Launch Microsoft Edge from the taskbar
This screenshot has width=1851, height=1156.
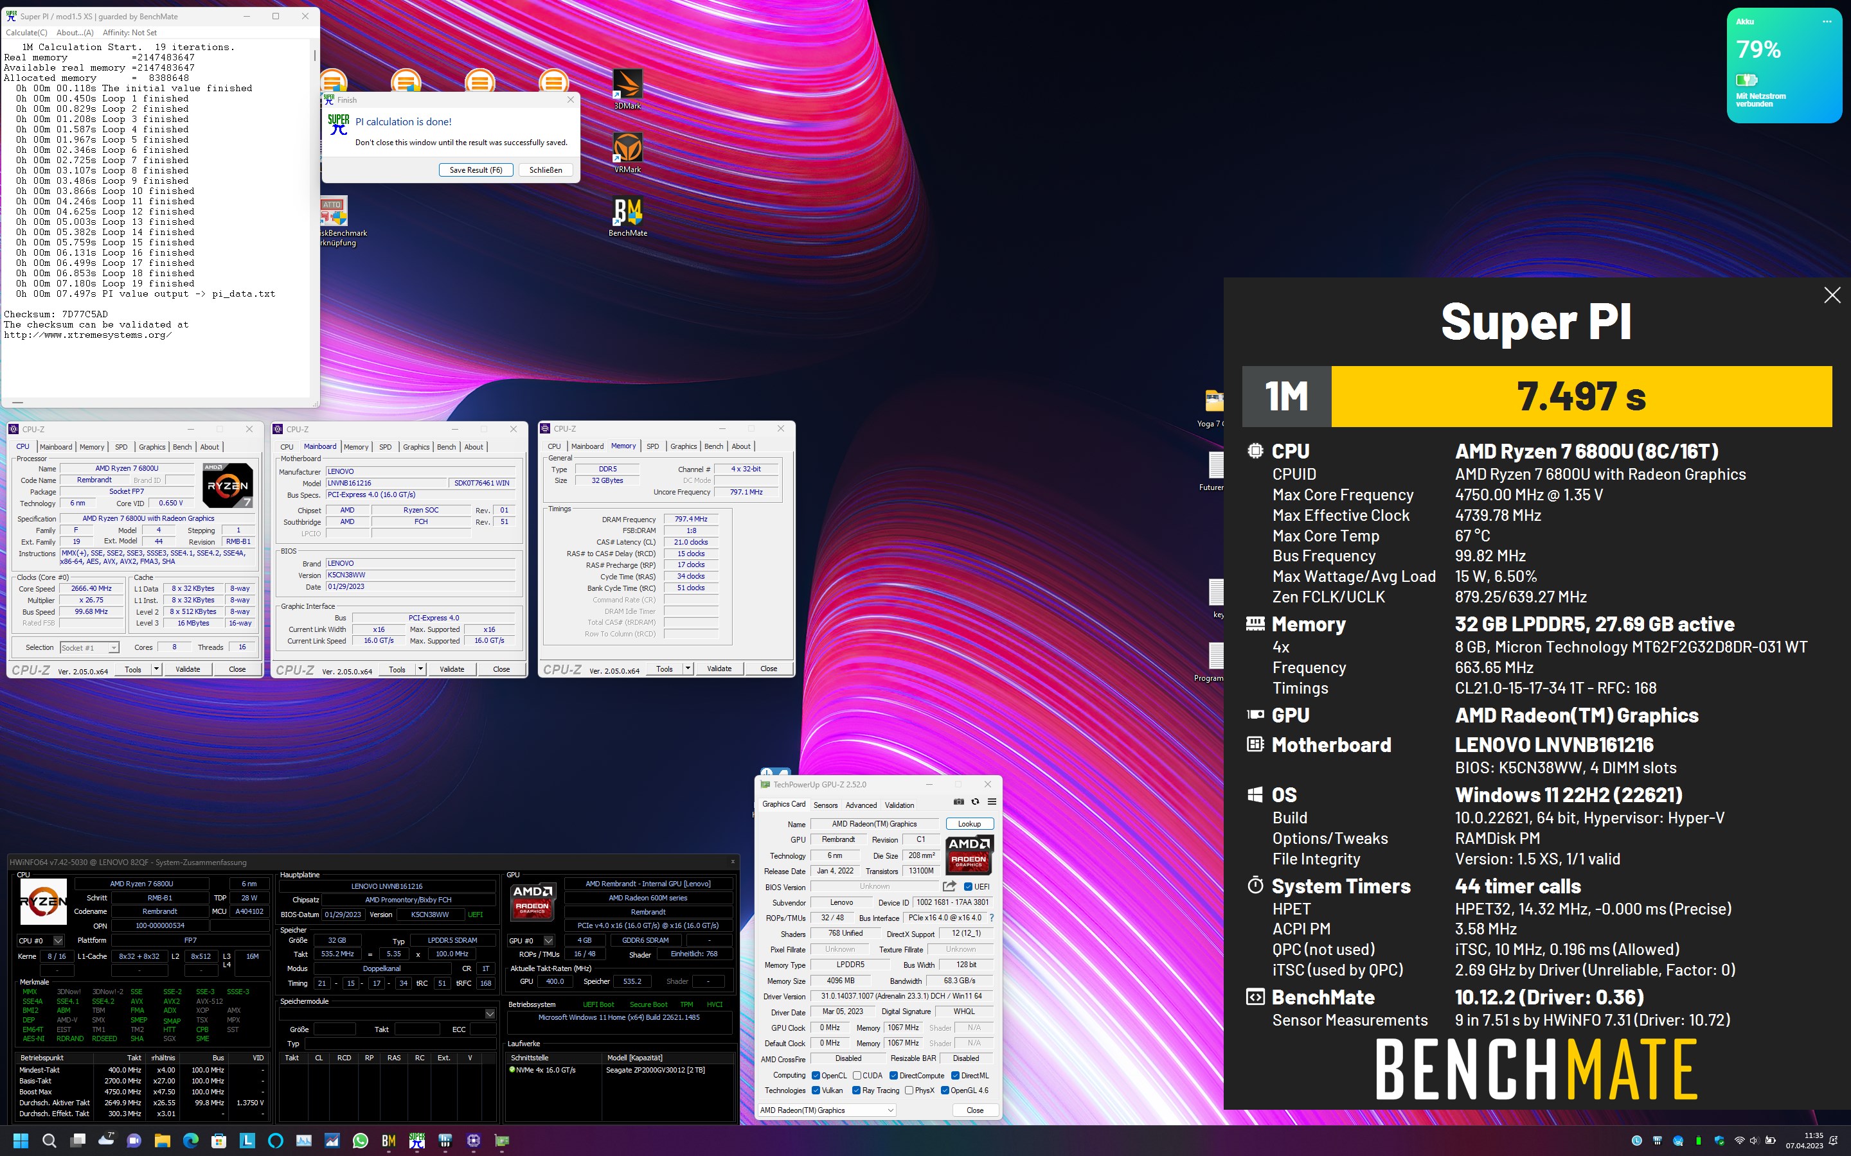[190, 1141]
